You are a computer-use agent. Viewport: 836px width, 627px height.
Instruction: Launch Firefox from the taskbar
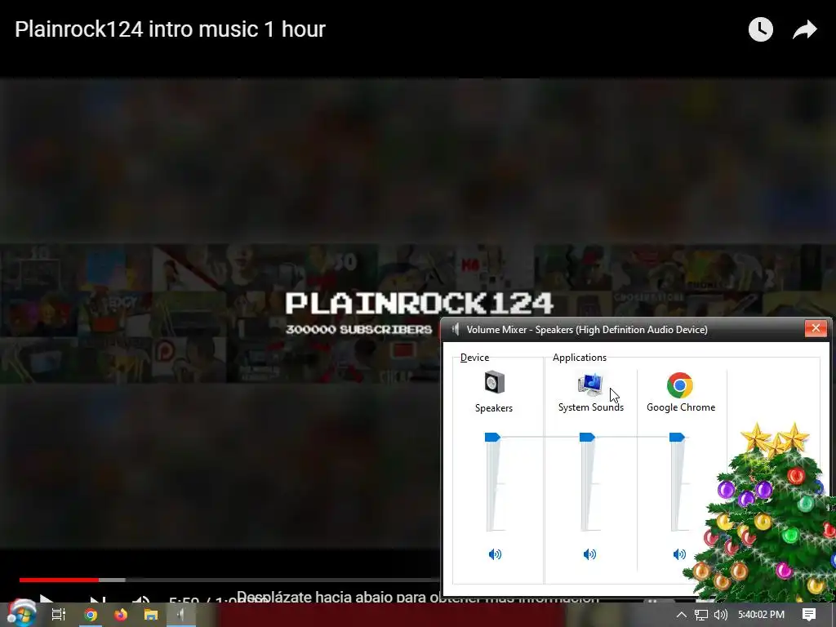(x=121, y=615)
